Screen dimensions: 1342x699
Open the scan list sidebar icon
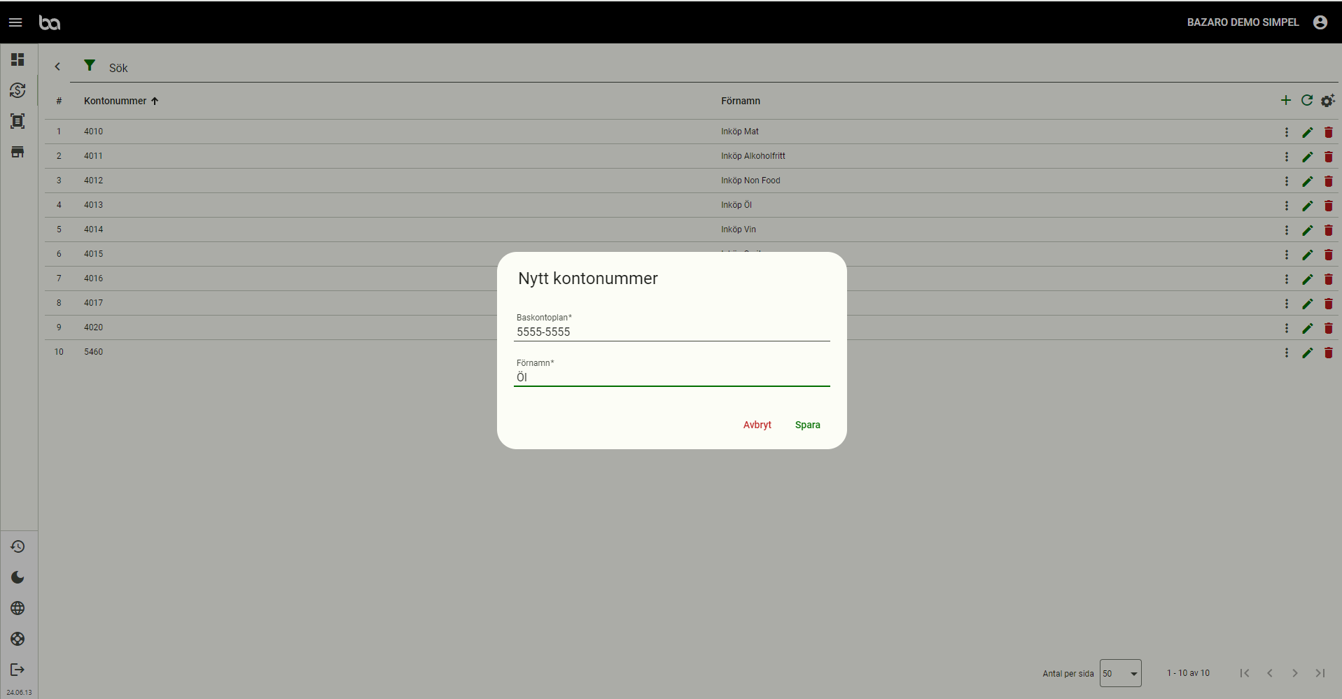click(18, 121)
